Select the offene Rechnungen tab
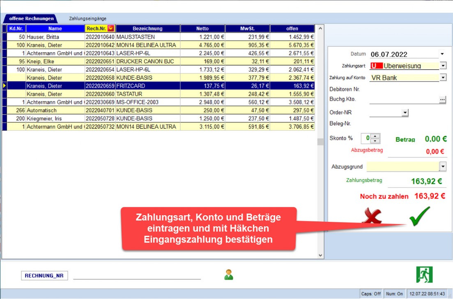453x299 pixels. 31,18
